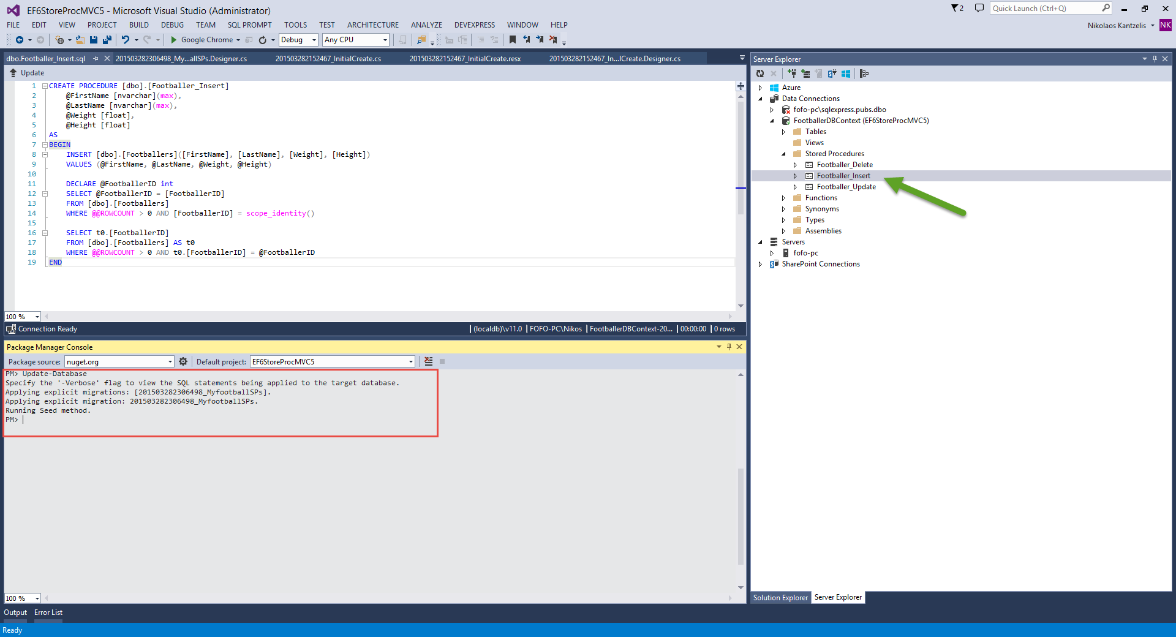Image resolution: width=1176 pixels, height=637 pixels.
Task: Click the Windows Azure icon in Server Explorer toolbar
Action: [846, 73]
